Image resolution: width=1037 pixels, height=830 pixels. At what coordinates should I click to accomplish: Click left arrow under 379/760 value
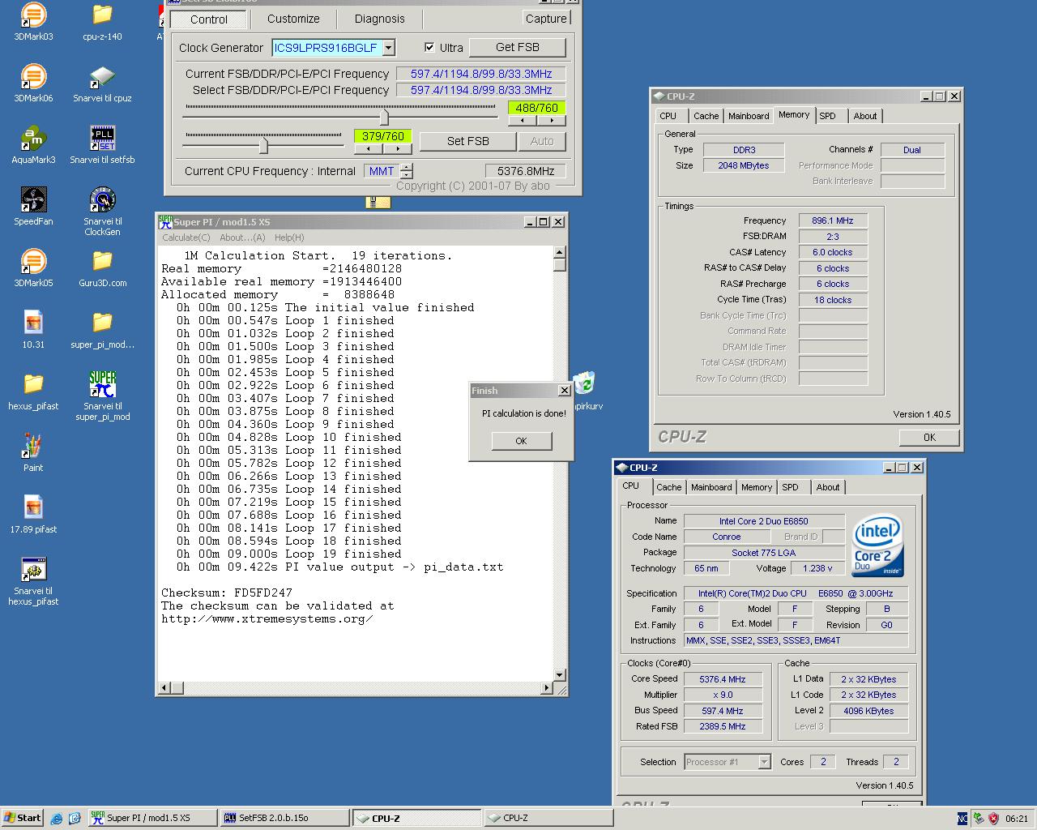pyautogui.click(x=369, y=148)
